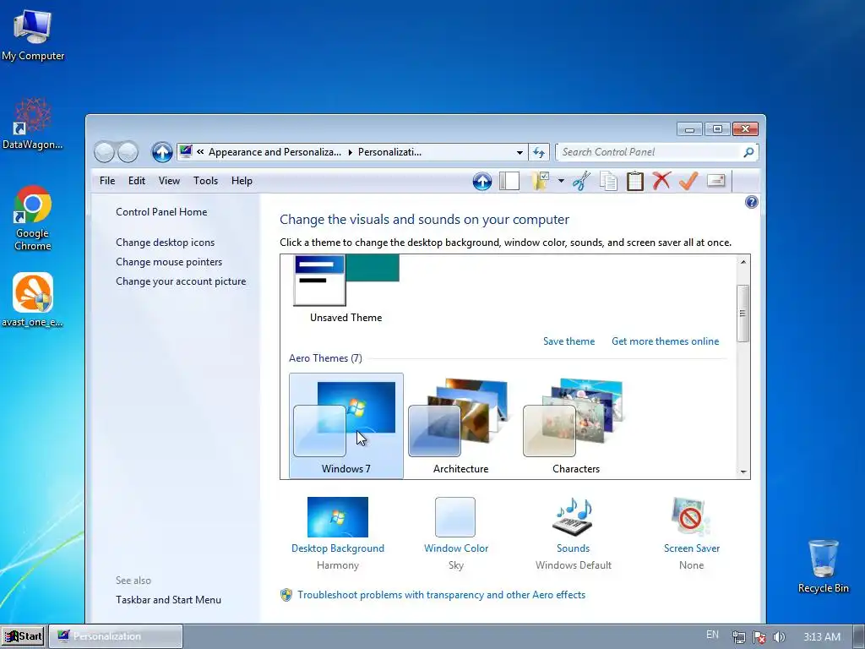Click the red X Delete icon
The height and width of the screenshot is (649, 865).
click(x=661, y=181)
